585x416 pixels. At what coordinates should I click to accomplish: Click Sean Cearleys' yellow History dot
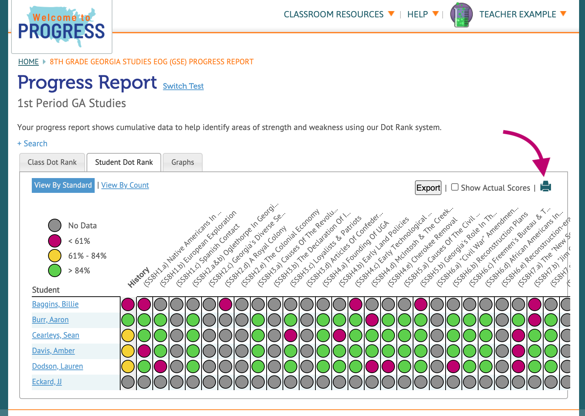tap(128, 335)
